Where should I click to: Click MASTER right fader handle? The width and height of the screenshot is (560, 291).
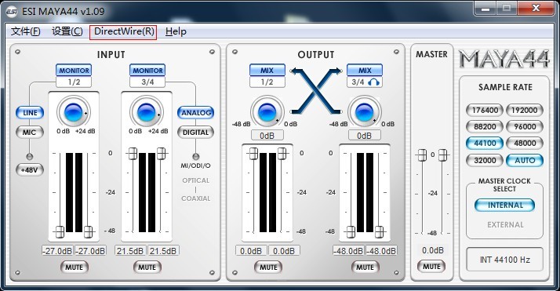click(x=443, y=155)
